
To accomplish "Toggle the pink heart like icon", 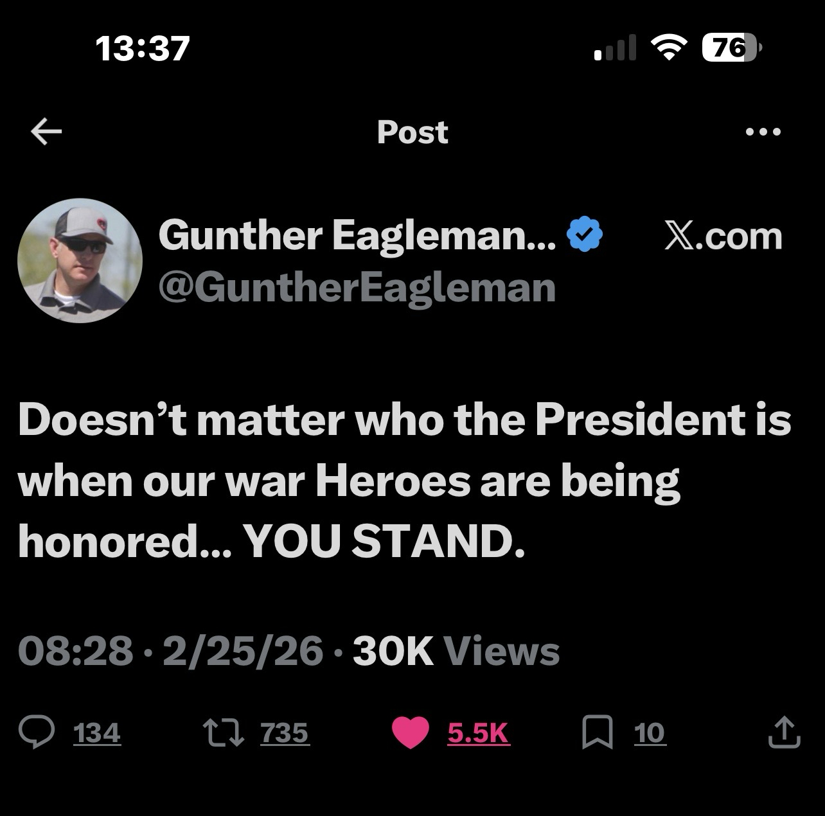I will (x=410, y=733).
